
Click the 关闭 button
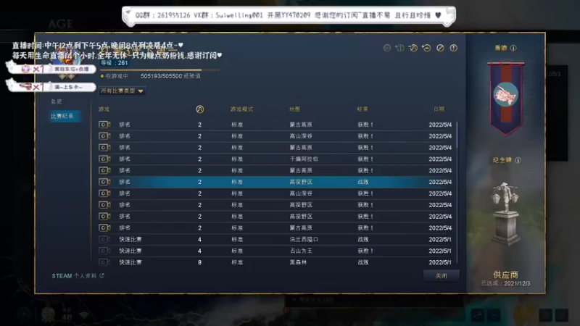coord(442,276)
